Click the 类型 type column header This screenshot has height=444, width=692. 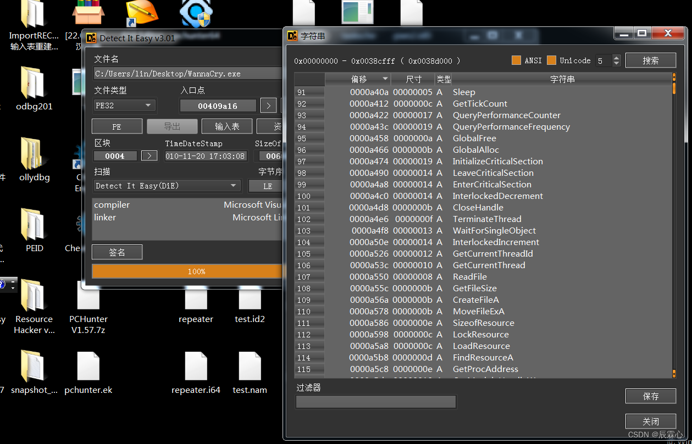[x=444, y=79]
